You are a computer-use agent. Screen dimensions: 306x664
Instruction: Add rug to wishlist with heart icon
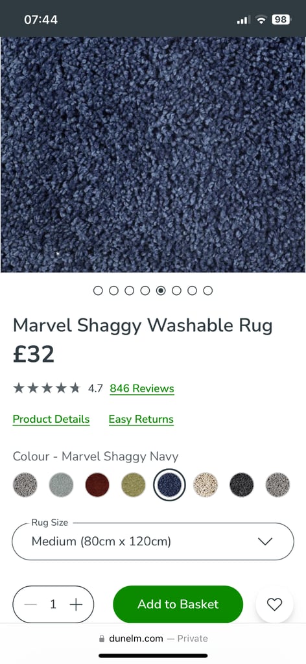coord(274,604)
